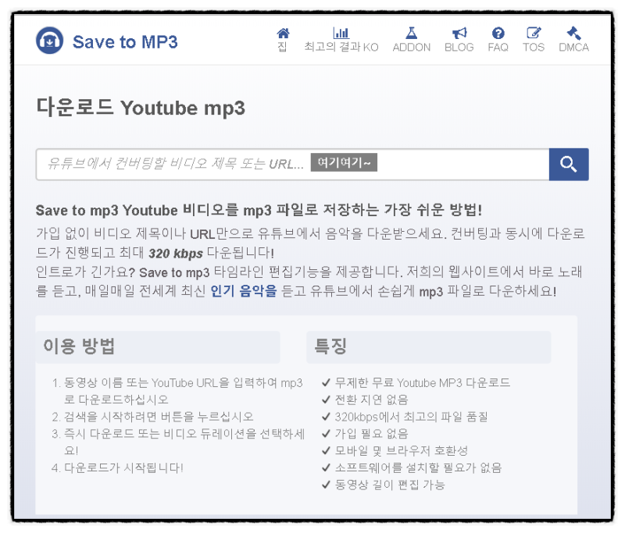Click feature 무제한 무료 Youtube MP3 다운로드
625x533 pixels.
[x=416, y=383]
